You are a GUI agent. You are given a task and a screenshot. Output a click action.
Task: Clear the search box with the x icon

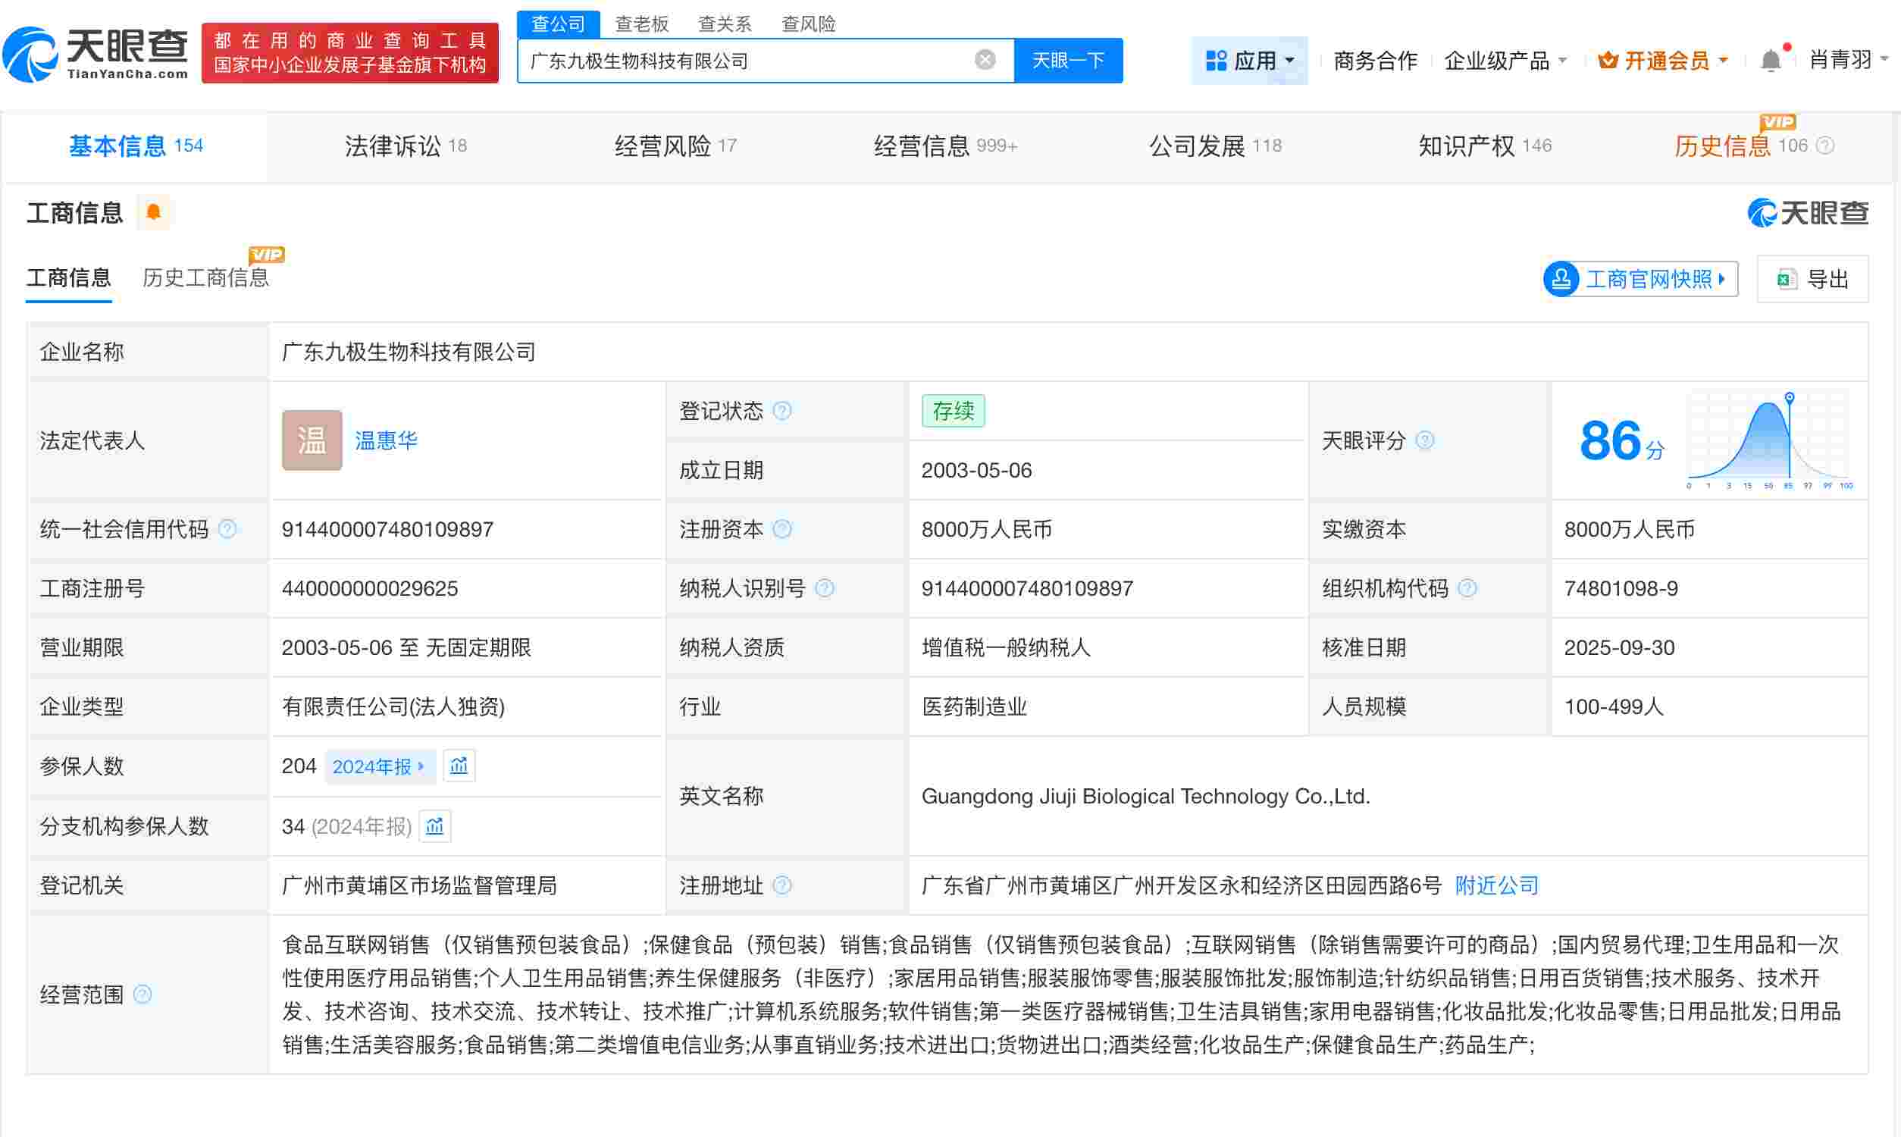(x=985, y=59)
